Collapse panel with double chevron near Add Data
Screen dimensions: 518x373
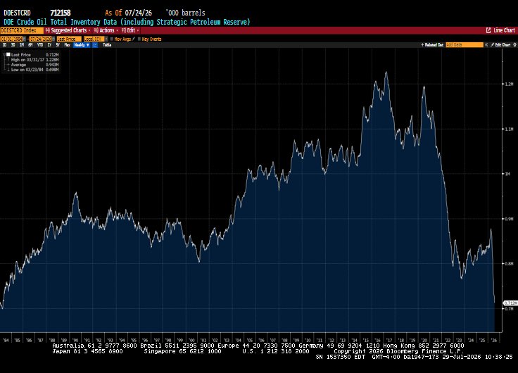(x=486, y=45)
